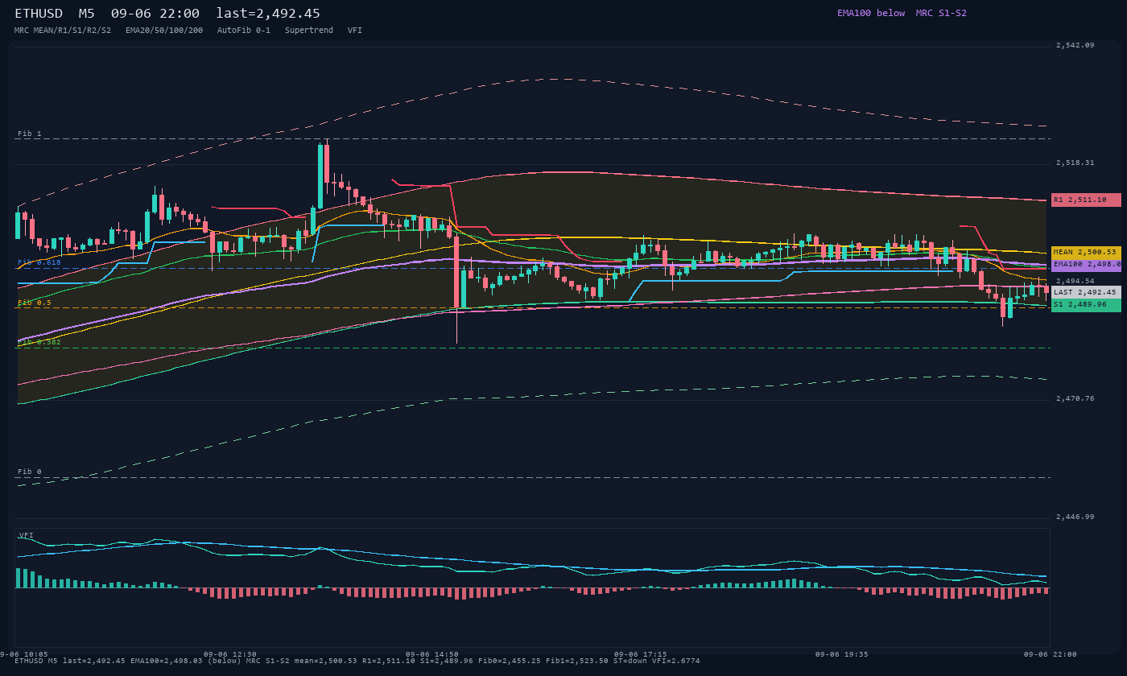This screenshot has height=676, width=1127.
Task: Click the 2,446.99 price axis label
Action: coord(1075,517)
